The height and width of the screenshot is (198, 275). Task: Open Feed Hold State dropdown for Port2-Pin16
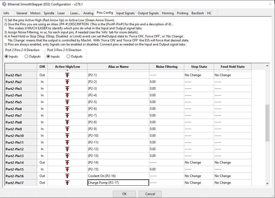tap(233, 176)
